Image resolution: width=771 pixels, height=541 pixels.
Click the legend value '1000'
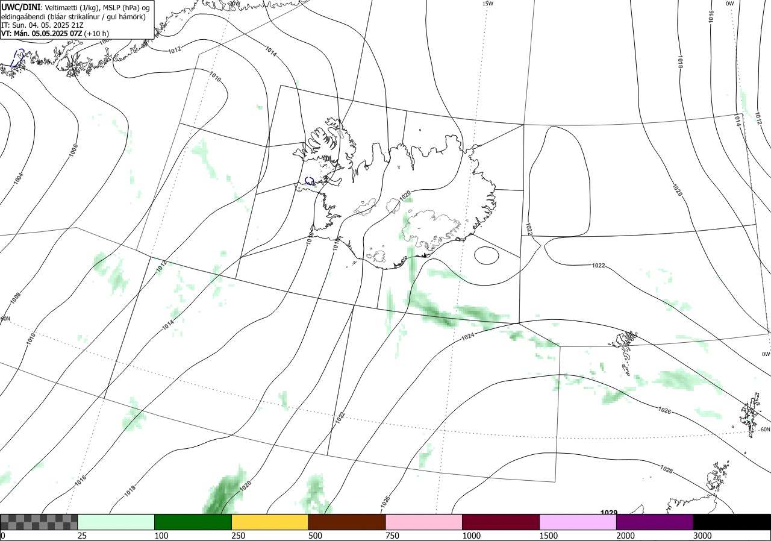472,536
